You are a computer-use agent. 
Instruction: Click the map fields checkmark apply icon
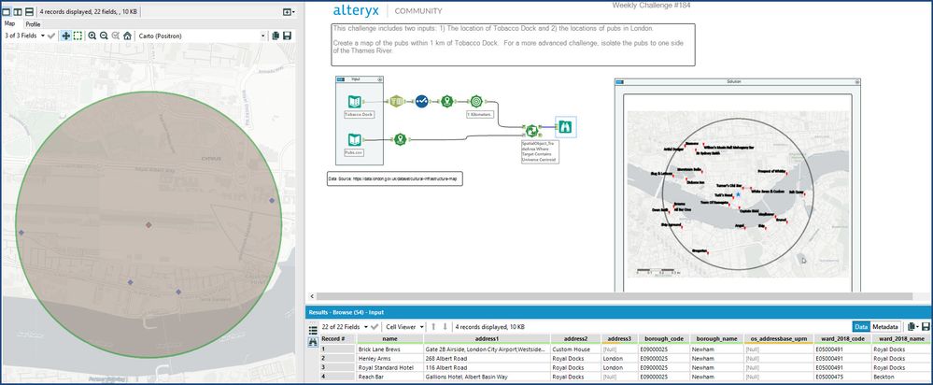coord(51,36)
